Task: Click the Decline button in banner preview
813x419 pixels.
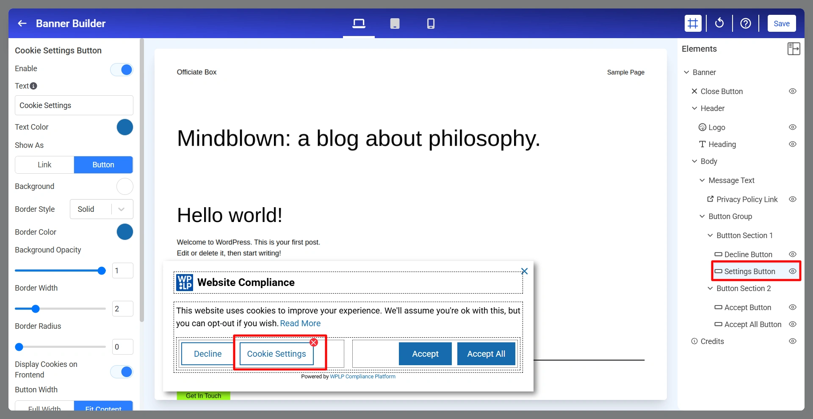Action: [x=207, y=354]
